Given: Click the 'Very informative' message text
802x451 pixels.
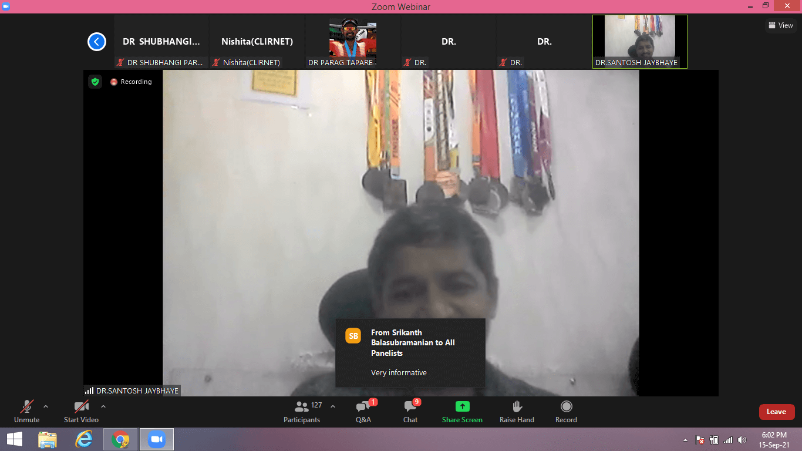Looking at the screenshot, I should [x=399, y=373].
